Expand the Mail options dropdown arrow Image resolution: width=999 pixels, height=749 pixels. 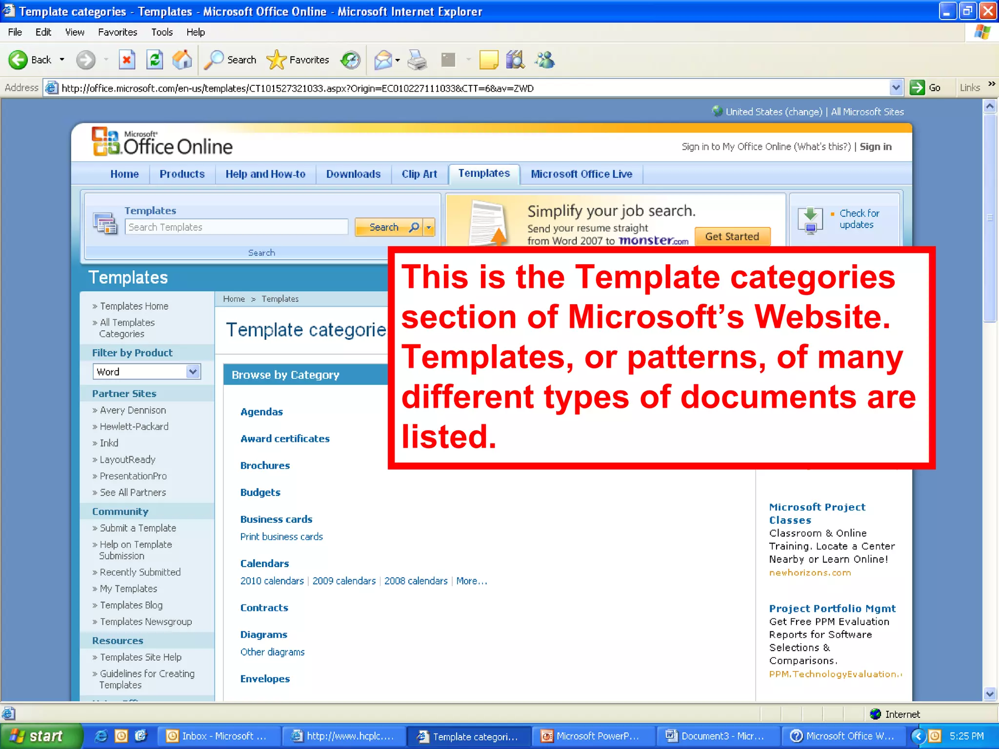click(x=398, y=60)
